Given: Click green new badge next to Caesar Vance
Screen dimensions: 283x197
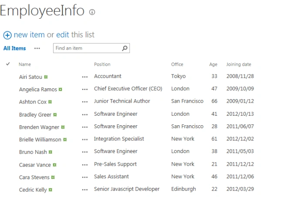Looking at the screenshot, I should [x=54, y=165].
